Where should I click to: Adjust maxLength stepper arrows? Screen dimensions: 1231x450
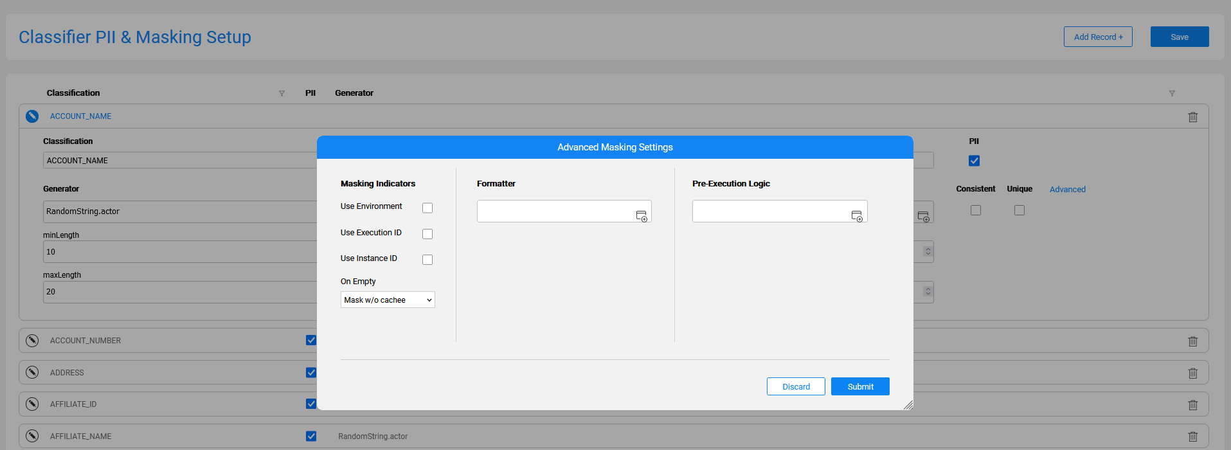928,291
